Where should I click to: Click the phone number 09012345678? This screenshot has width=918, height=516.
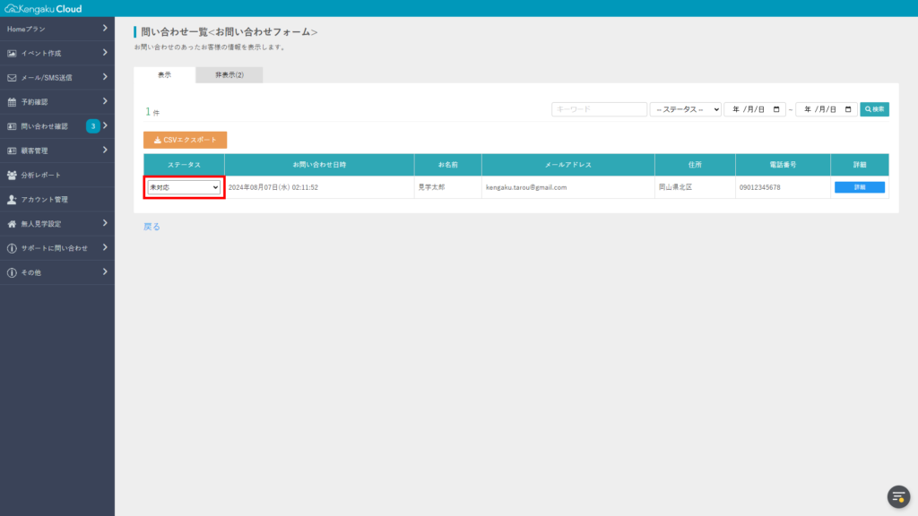pyautogui.click(x=760, y=187)
